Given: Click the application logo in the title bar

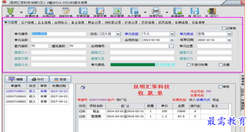Looking at the screenshot, I should (x=4, y=2).
